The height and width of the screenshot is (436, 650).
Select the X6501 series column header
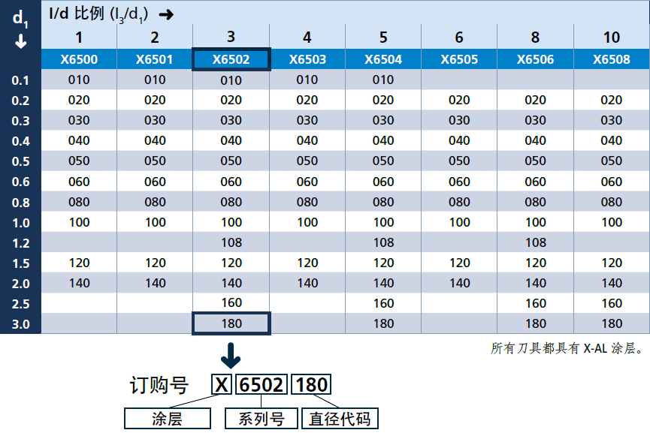coord(154,59)
